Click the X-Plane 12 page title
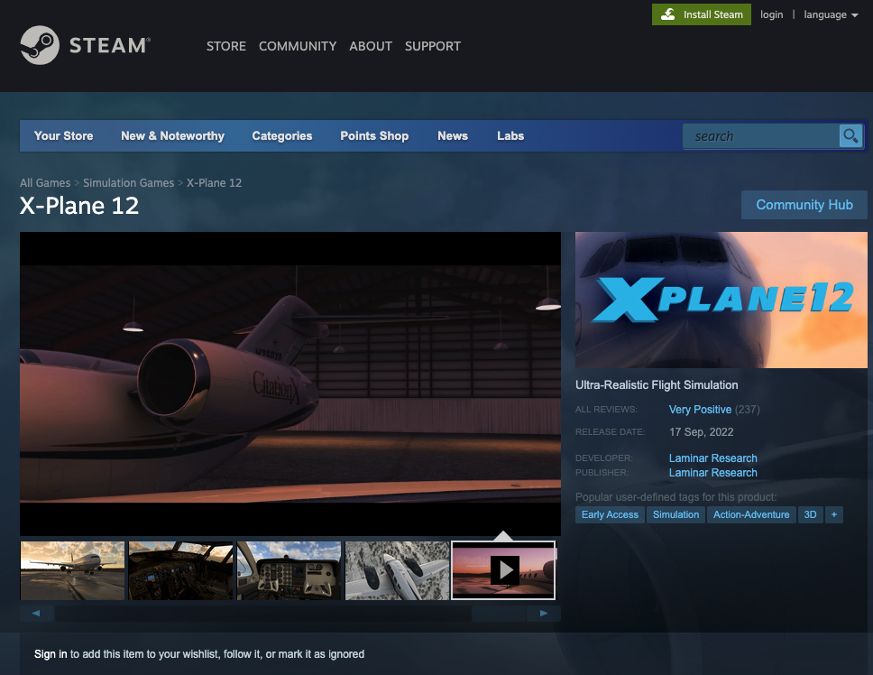This screenshot has width=873, height=675. [x=79, y=206]
